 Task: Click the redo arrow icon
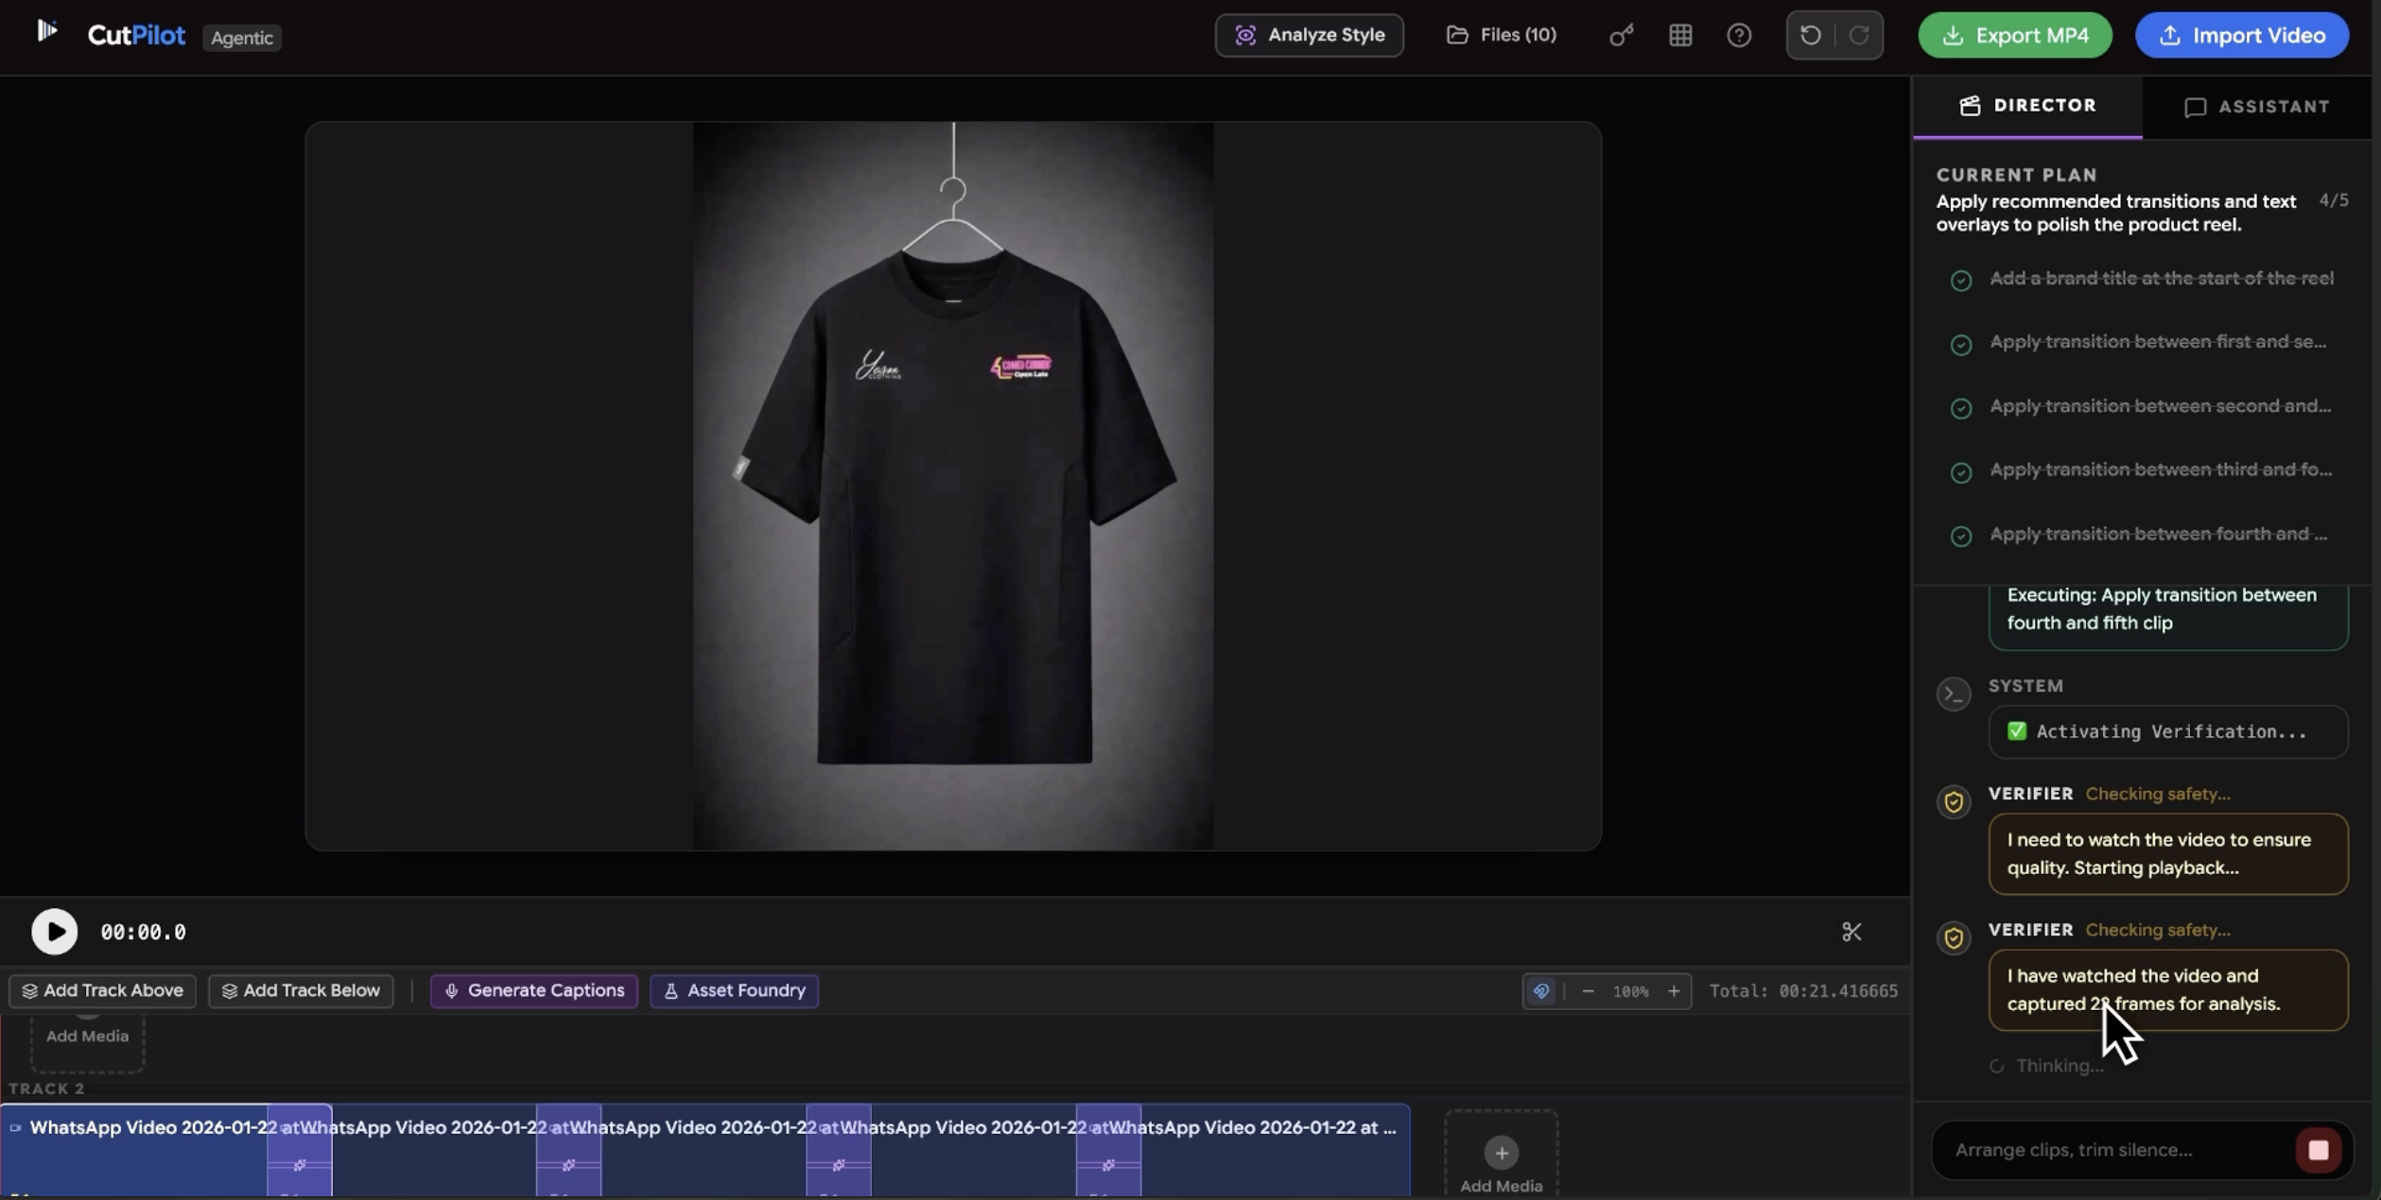pyautogui.click(x=1859, y=36)
